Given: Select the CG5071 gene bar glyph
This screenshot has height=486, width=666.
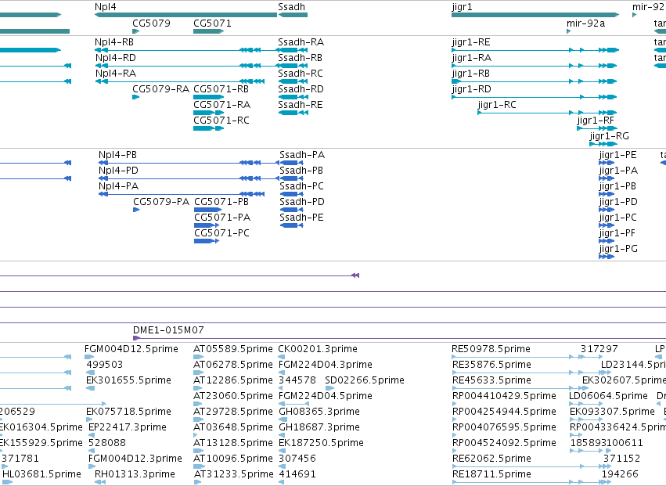Looking at the screenshot, I should (208, 31).
